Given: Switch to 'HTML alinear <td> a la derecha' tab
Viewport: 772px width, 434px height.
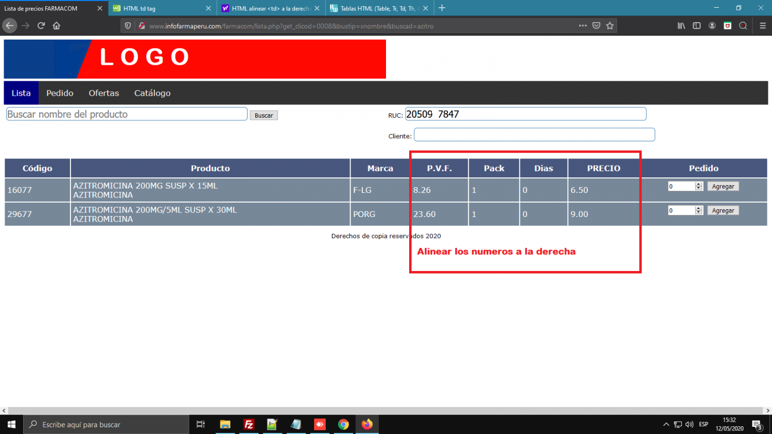Looking at the screenshot, I should pyautogui.click(x=271, y=8).
